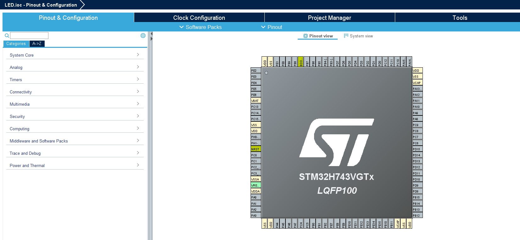Viewport: 520px width, 240px height.
Task: Select pin PC9 on right side
Action: click(x=418, y=125)
